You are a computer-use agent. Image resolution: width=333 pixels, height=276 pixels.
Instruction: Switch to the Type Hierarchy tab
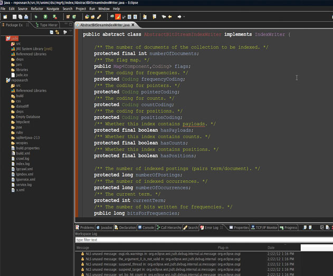point(47,25)
